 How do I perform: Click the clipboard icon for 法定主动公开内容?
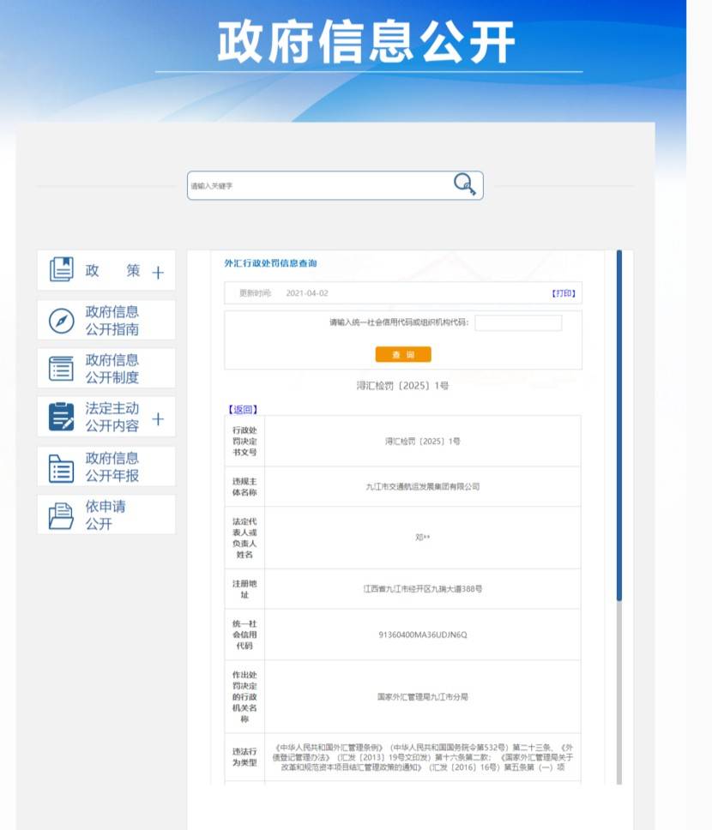[x=62, y=417]
